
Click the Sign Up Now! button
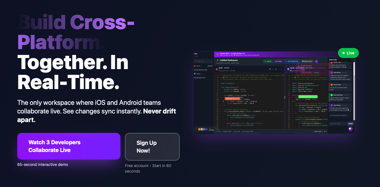click(152, 147)
